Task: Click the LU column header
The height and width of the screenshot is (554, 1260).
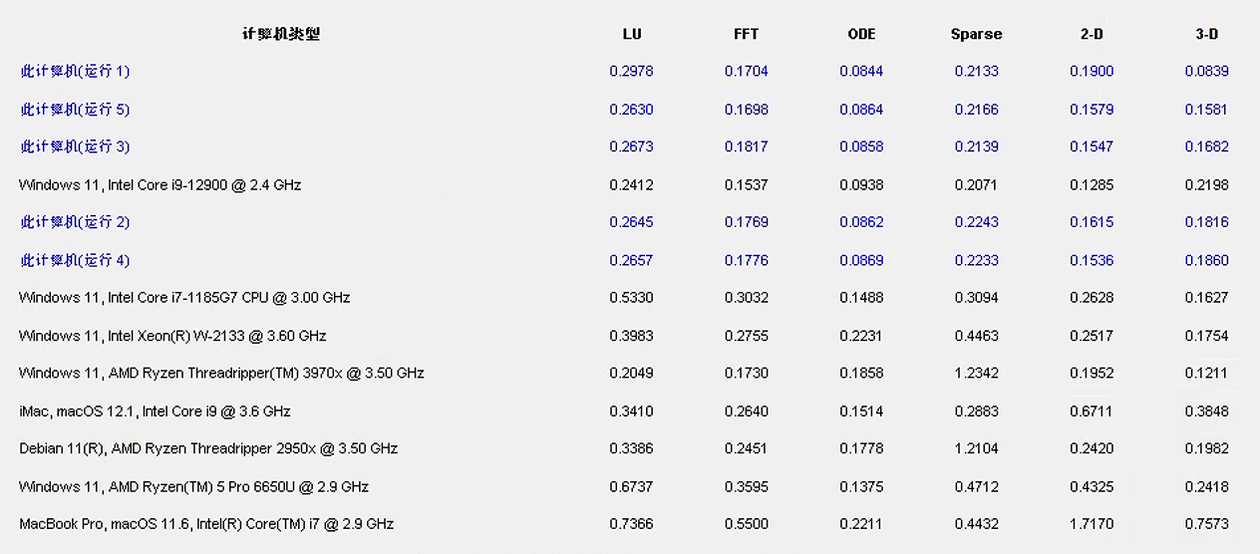Action: pyautogui.click(x=632, y=34)
